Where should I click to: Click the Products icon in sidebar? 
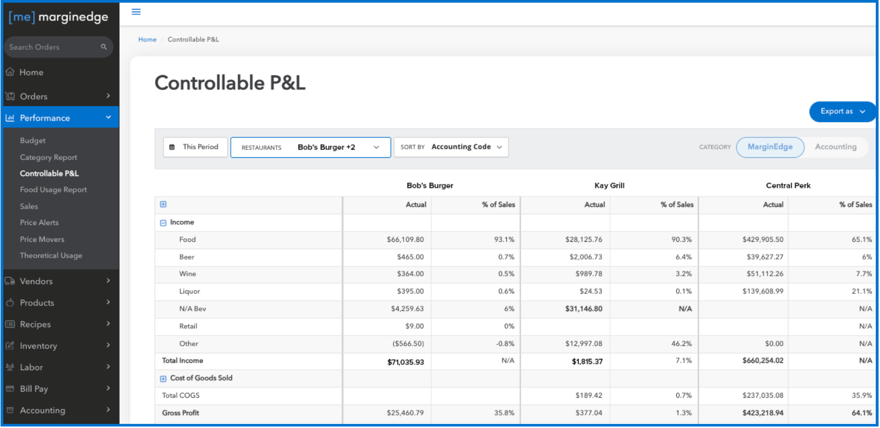click(x=10, y=302)
